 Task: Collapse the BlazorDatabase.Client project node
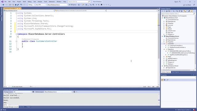point(162,18)
